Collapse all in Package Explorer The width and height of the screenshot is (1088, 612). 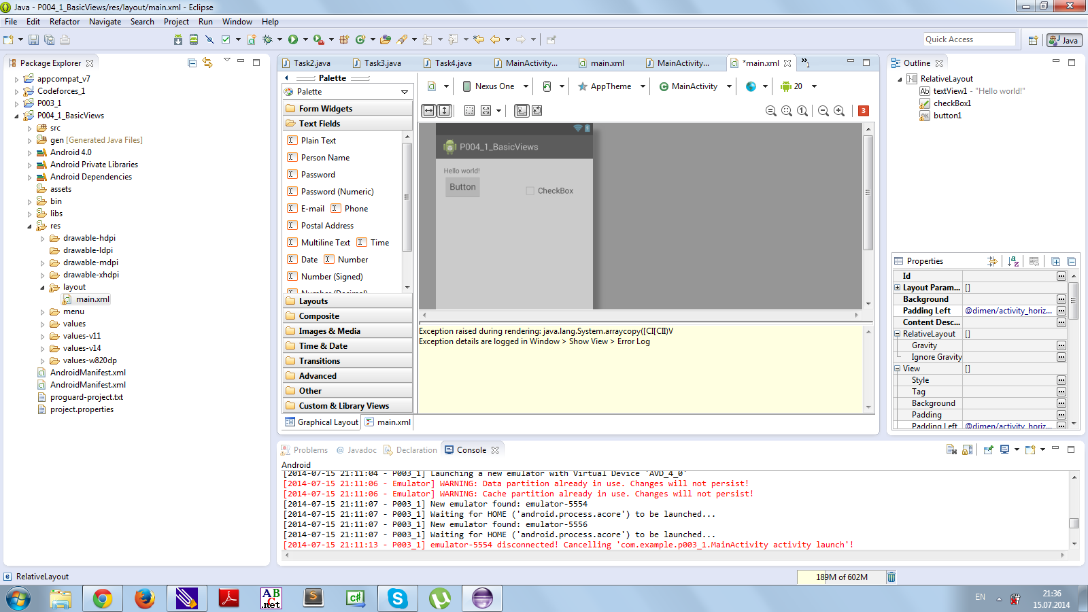[x=192, y=63]
